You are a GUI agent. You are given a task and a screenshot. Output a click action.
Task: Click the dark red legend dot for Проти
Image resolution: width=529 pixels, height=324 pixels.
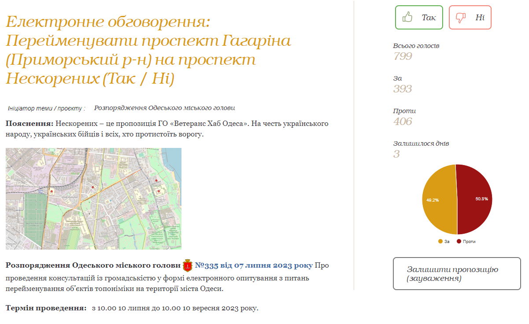point(459,241)
